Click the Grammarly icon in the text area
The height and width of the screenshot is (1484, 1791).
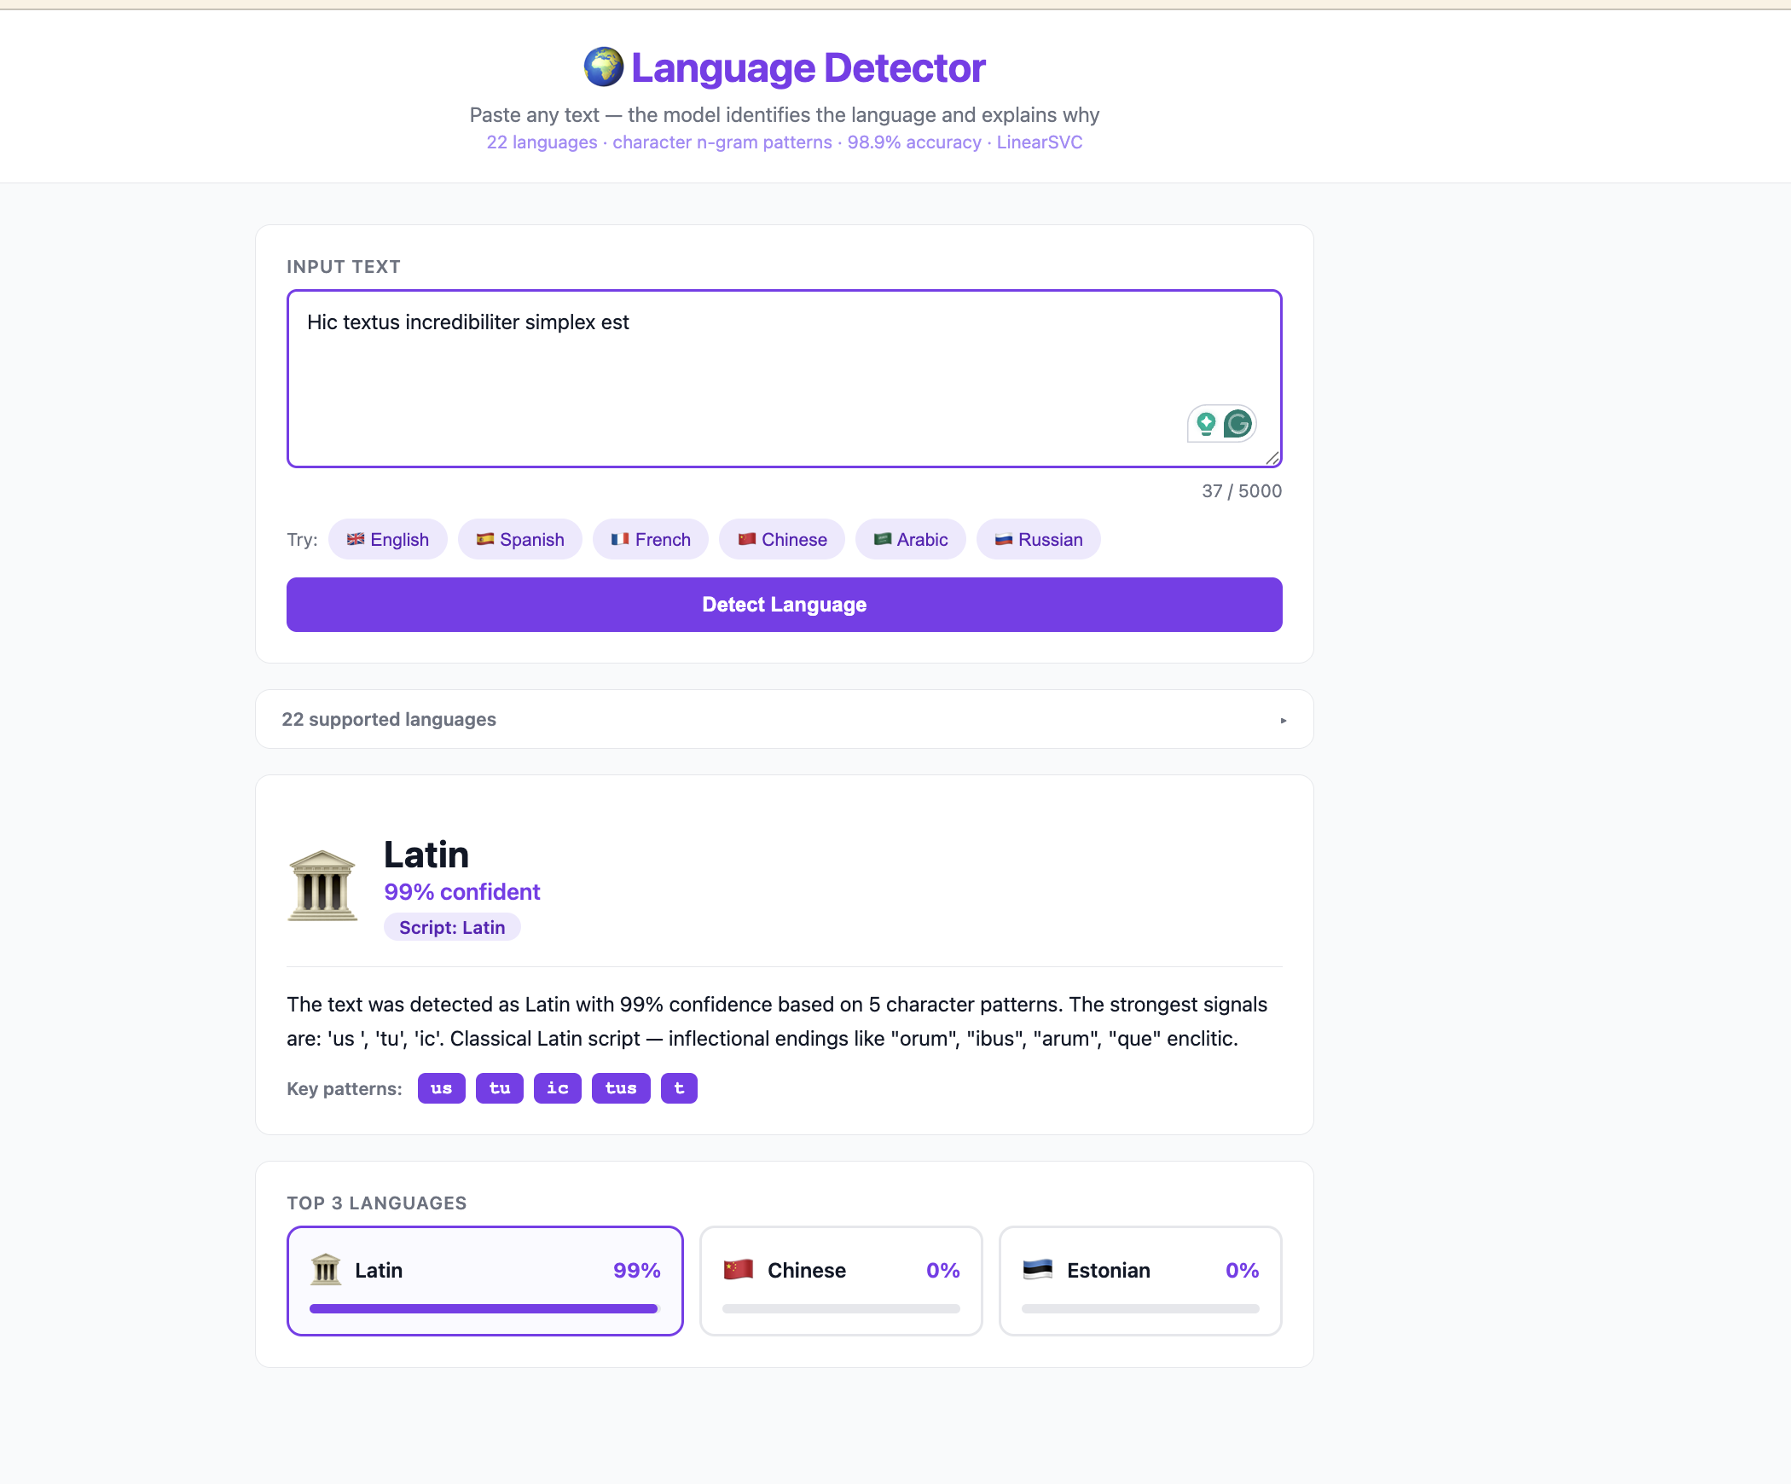(1237, 423)
